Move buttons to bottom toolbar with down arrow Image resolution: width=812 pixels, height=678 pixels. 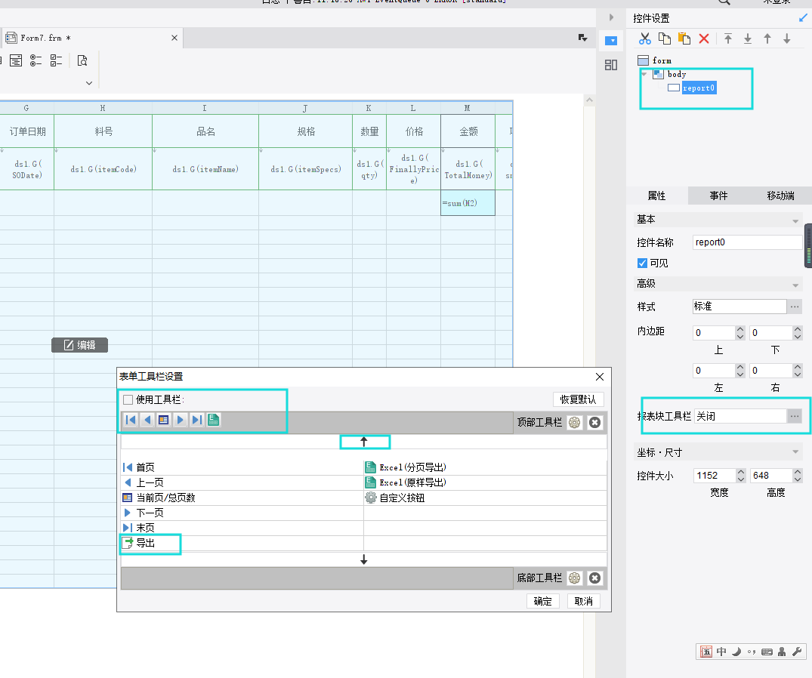coord(364,559)
